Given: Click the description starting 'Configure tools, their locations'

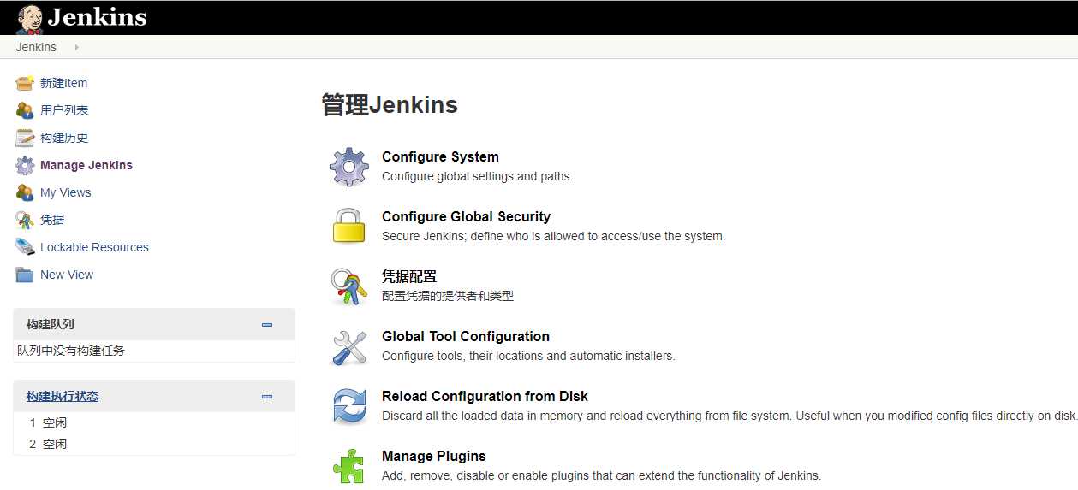Looking at the screenshot, I should coord(528,356).
